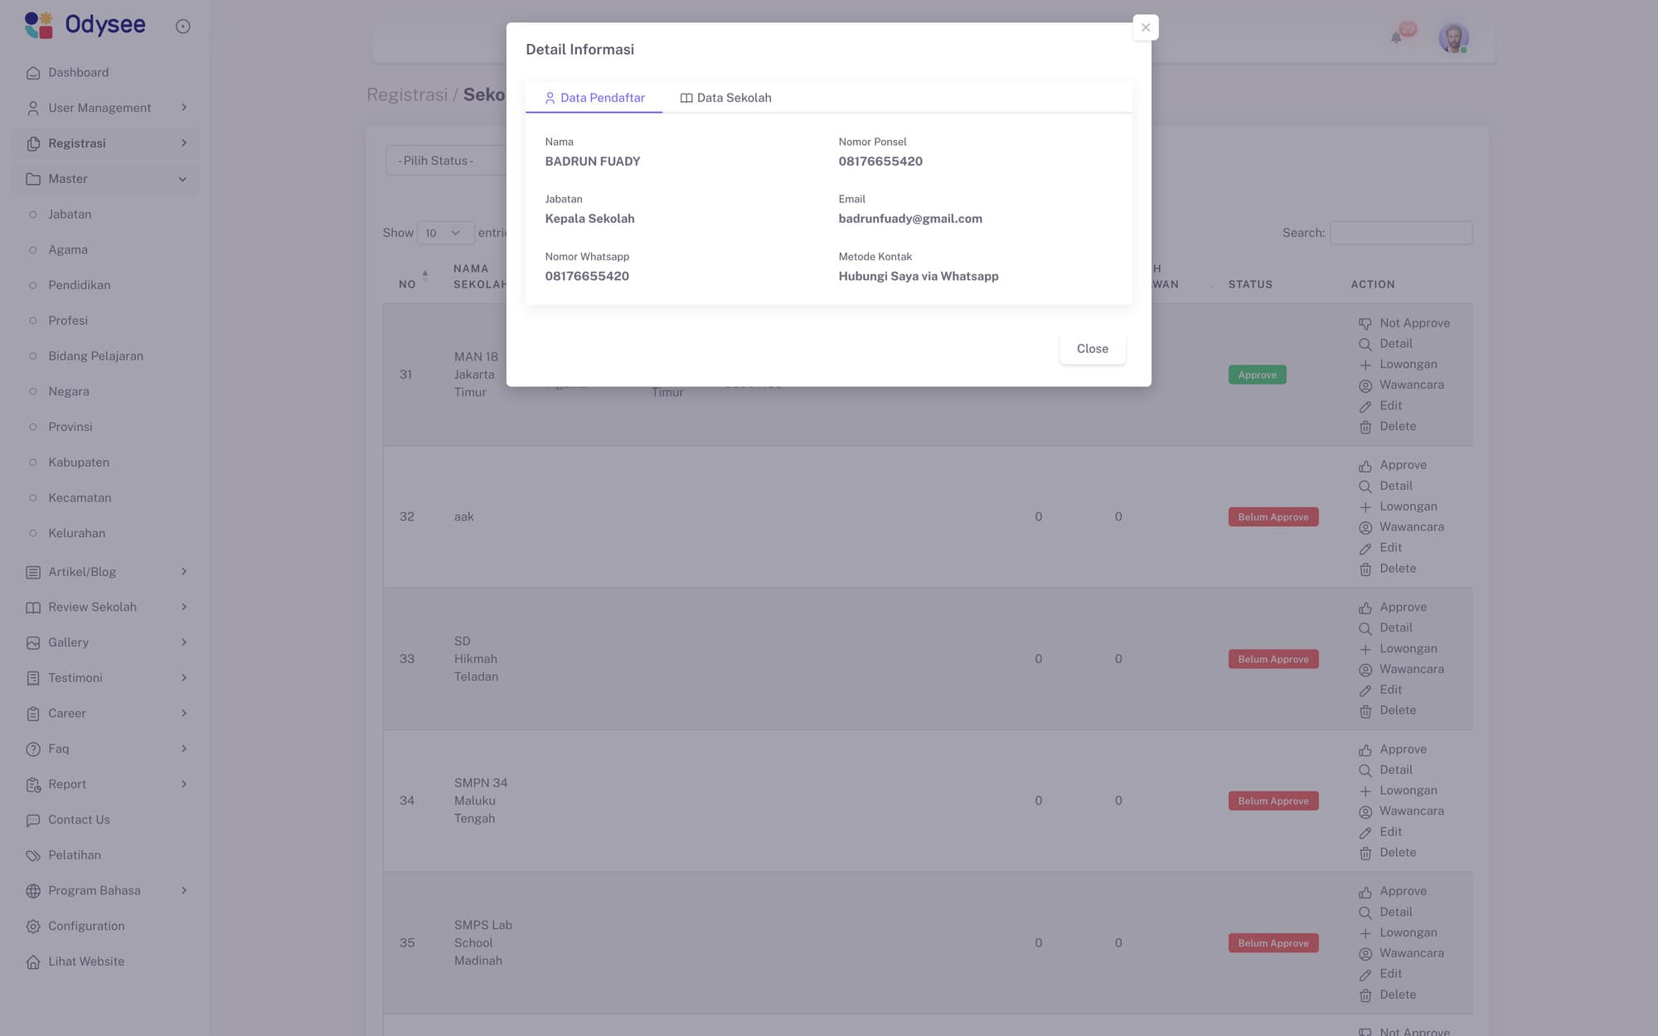
Task: Open the Show entries dropdown
Action: point(445,233)
